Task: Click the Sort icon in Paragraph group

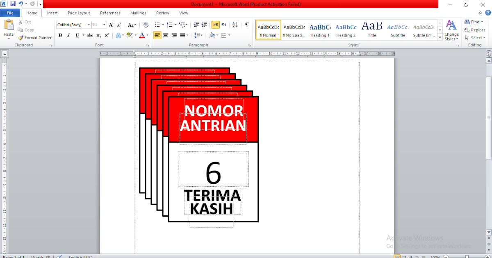Action: click(235, 25)
